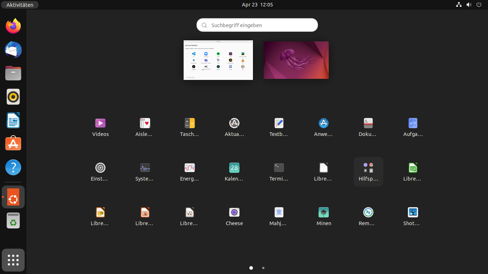Open the Videos app
Viewport: 488px width, 274px height.
click(100, 127)
